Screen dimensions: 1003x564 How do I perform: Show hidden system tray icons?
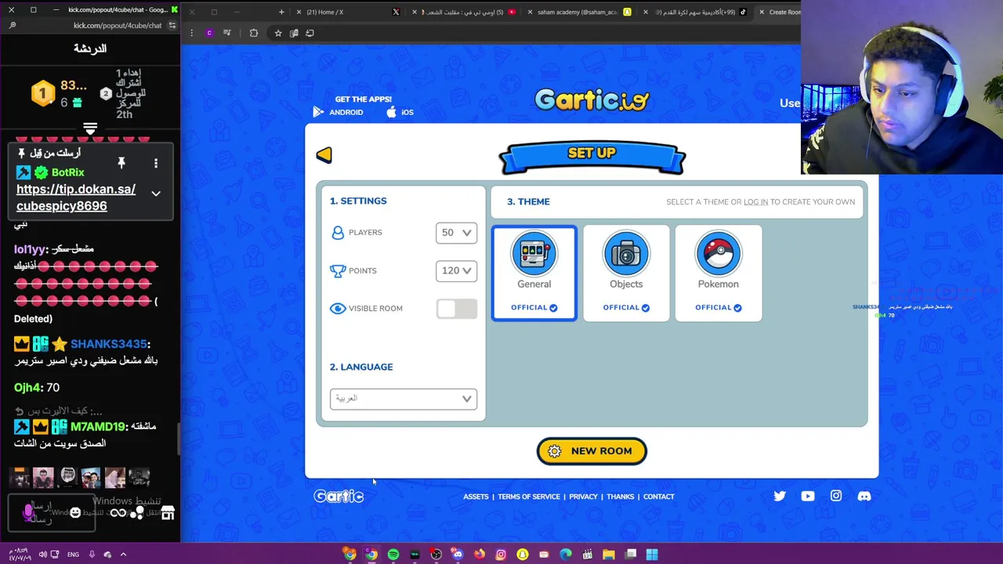(123, 555)
